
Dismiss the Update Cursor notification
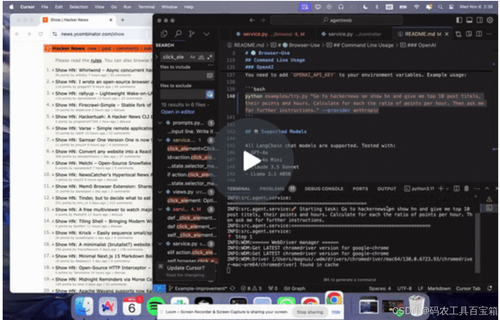[161, 267]
